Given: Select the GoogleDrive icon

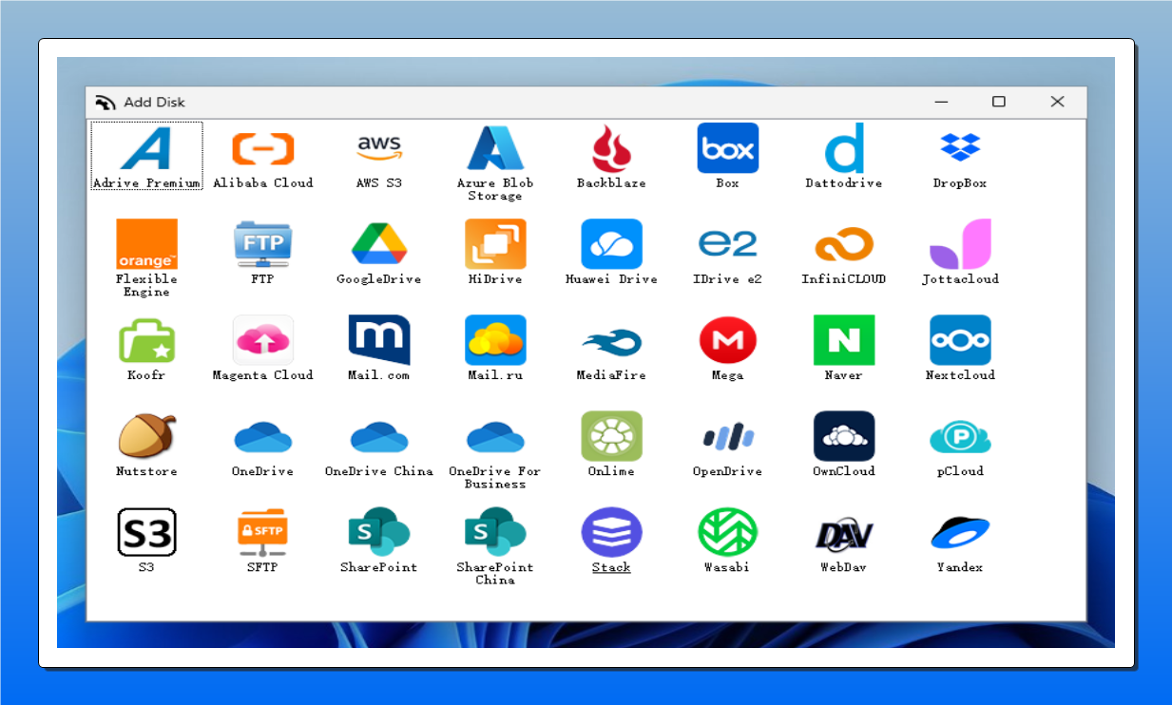Looking at the screenshot, I should point(379,244).
